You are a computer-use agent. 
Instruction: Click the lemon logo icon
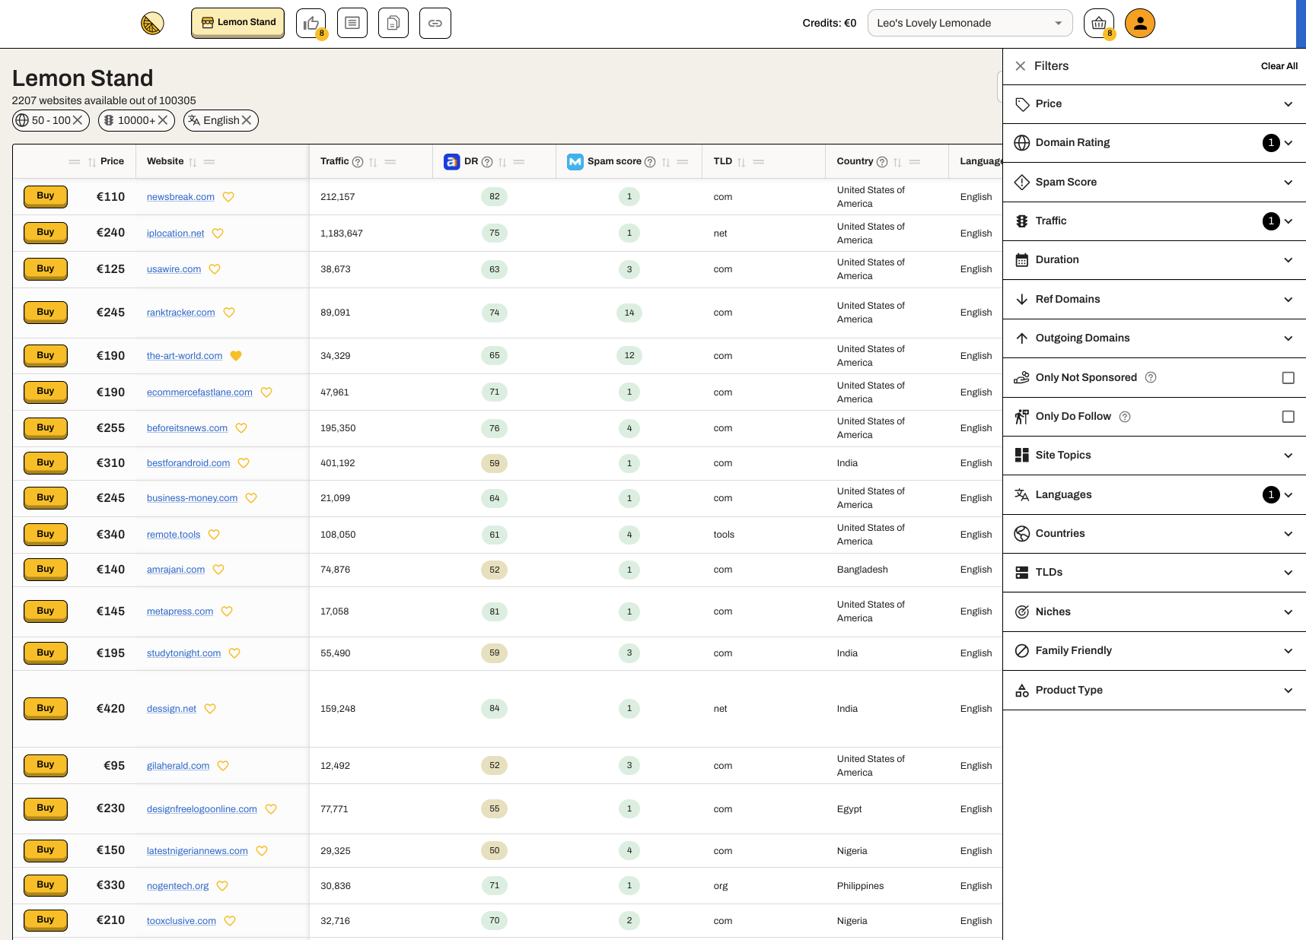[x=152, y=23]
